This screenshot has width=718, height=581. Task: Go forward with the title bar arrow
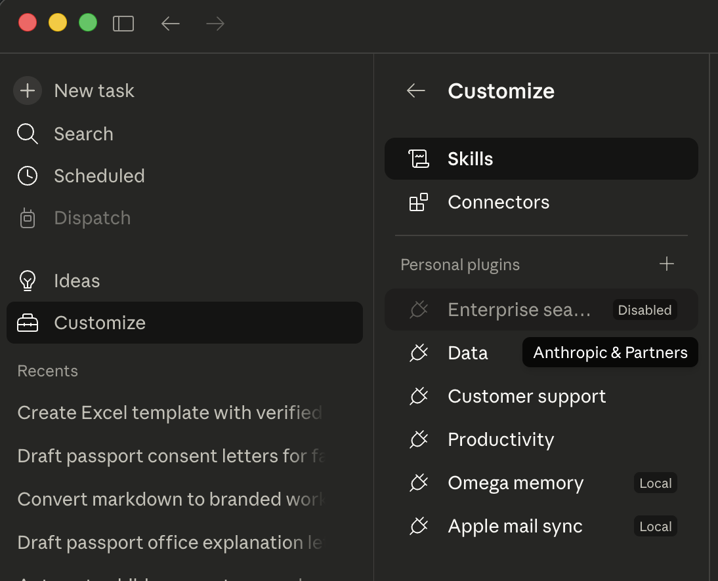tap(215, 24)
